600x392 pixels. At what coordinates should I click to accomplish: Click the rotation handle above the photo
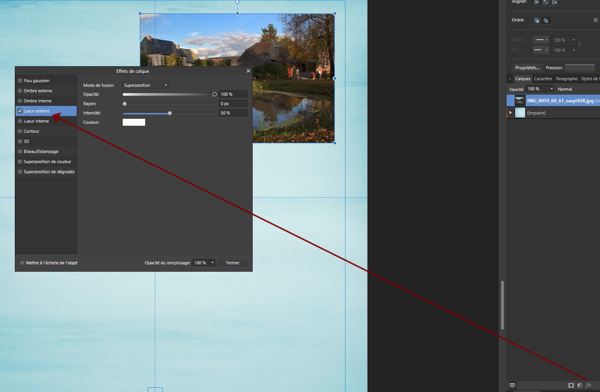tap(237, 2)
